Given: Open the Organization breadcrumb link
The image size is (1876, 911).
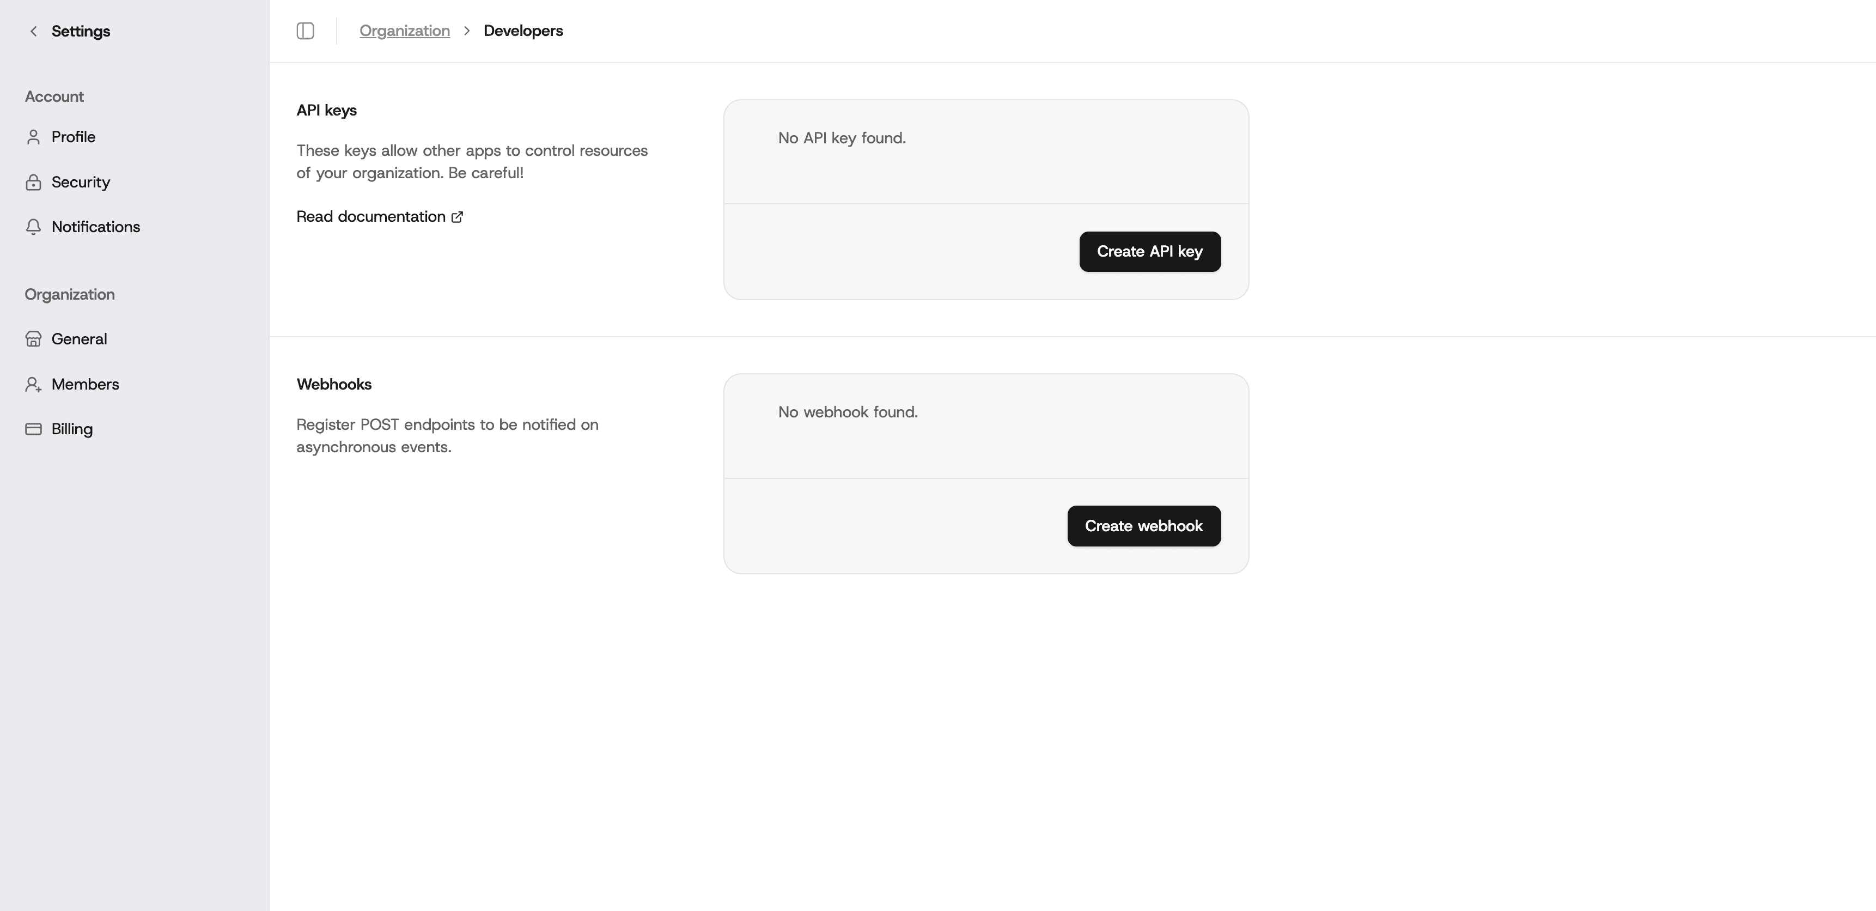Looking at the screenshot, I should coord(404,31).
